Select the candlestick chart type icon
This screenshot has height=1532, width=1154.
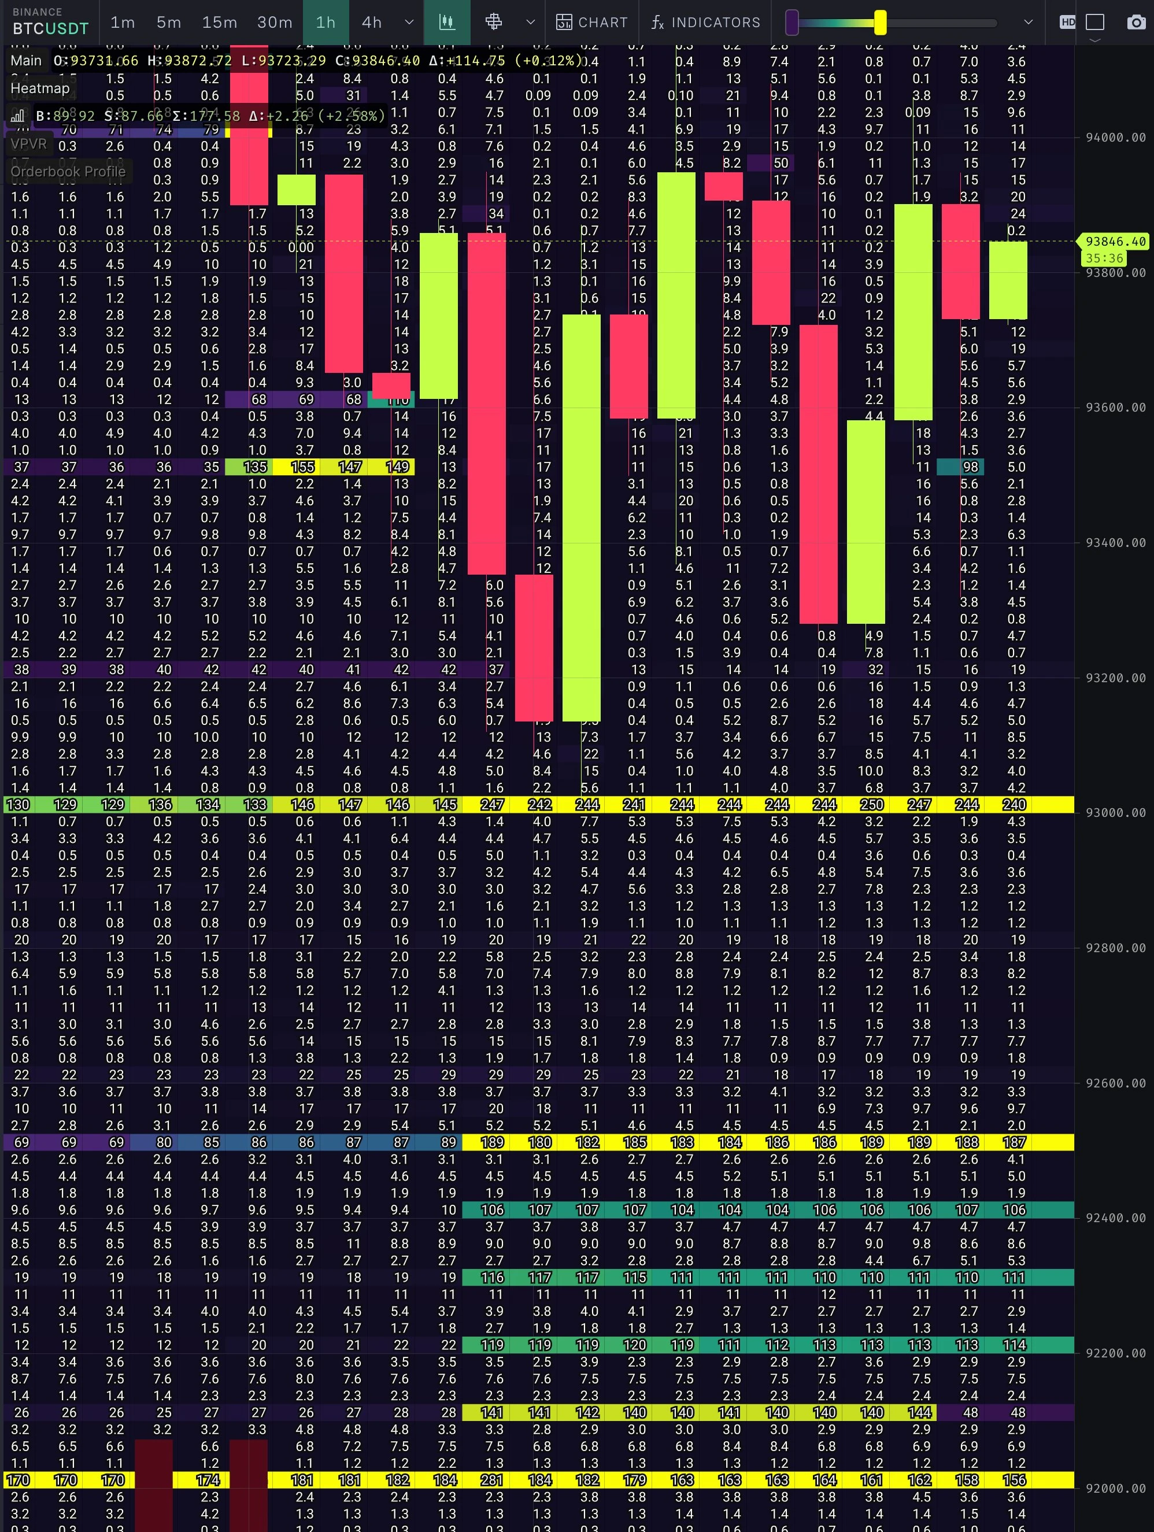[x=447, y=22]
